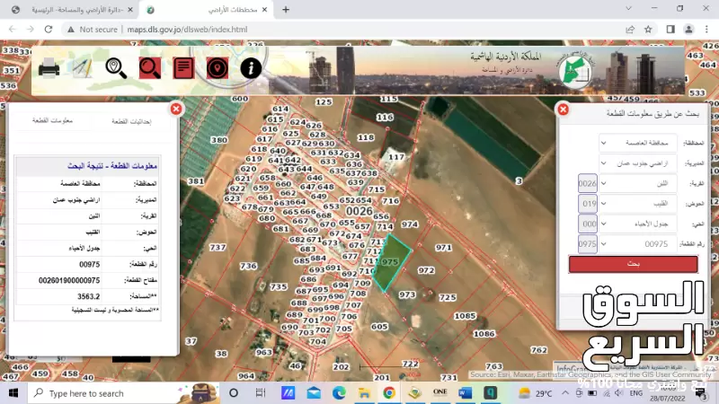The width and height of the screenshot is (719, 404).
Task: Reload the page
Action: point(49,30)
